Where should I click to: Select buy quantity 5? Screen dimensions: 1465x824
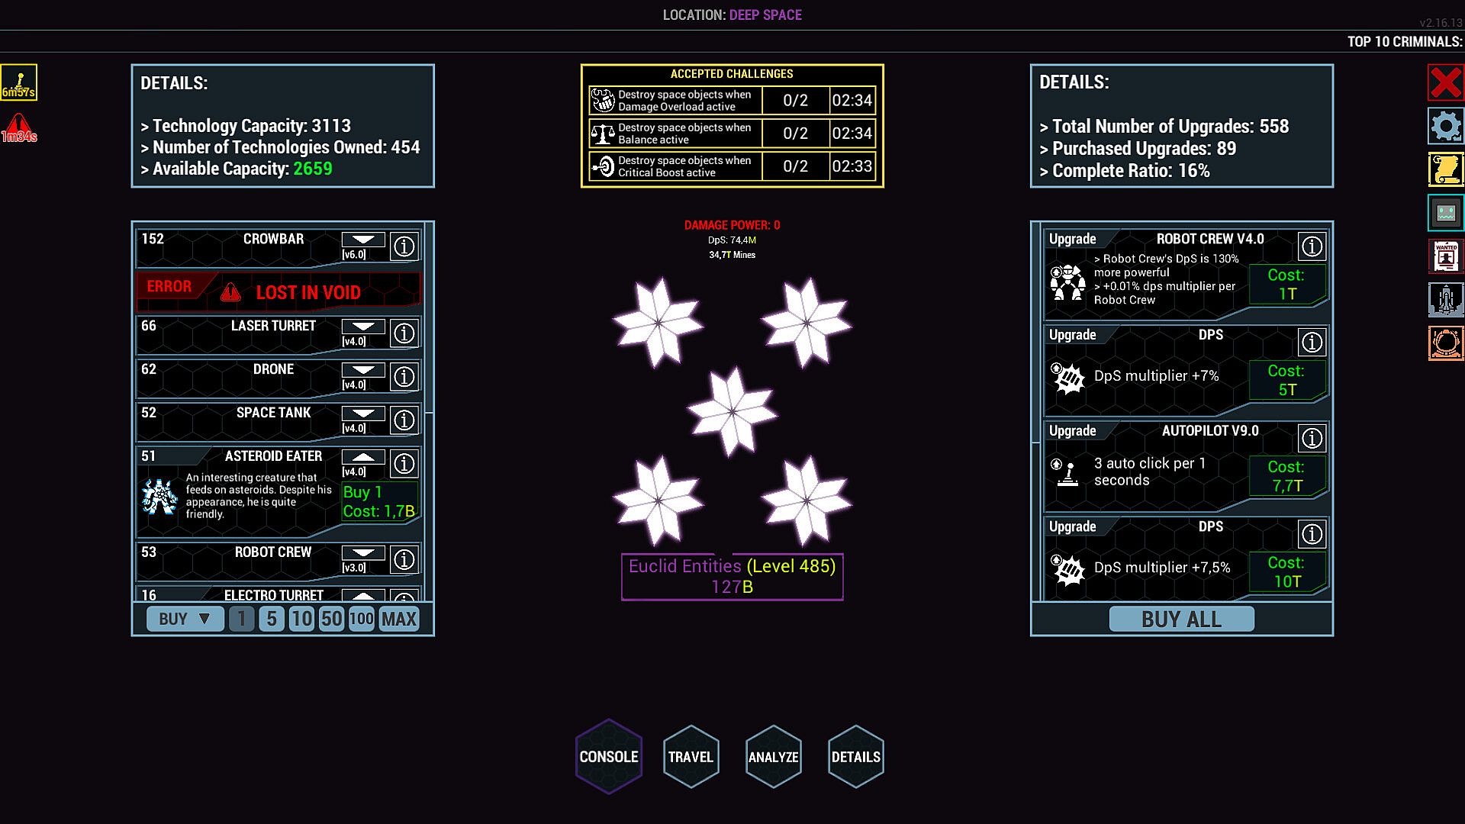coord(272,619)
